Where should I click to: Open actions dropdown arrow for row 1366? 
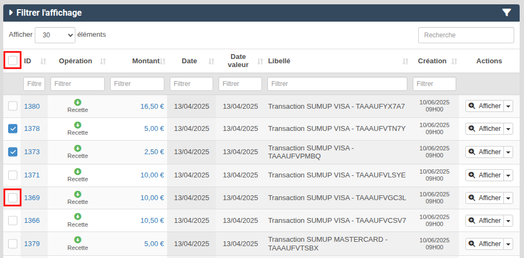[x=508, y=220]
